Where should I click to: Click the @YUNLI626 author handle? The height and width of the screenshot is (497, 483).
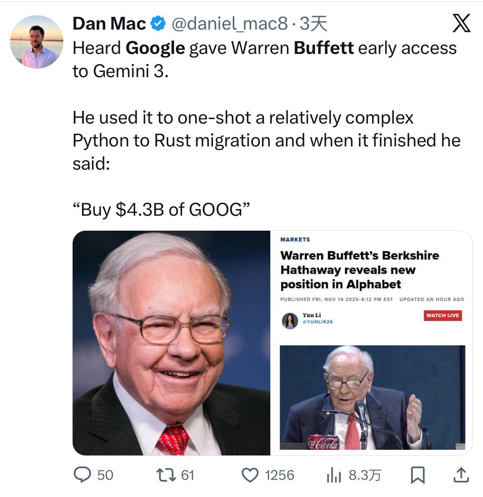(318, 322)
